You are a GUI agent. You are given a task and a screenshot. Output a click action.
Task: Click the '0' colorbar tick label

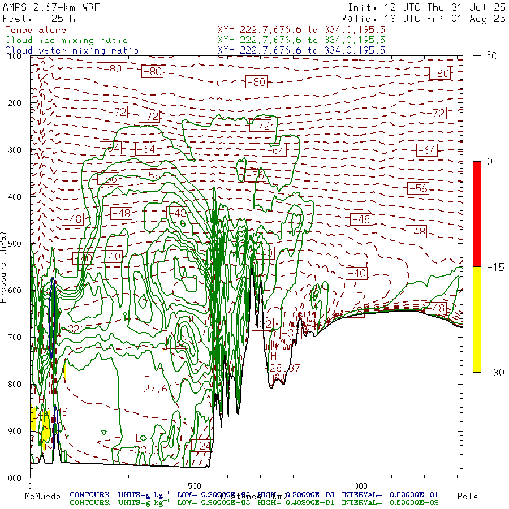(x=490, y=162)
